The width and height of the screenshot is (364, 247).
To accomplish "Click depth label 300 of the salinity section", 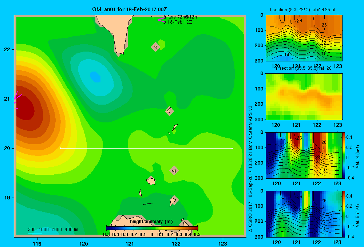I will pos(258,120).
